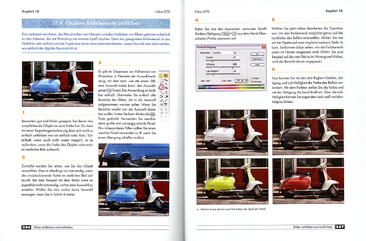
Task: Click the Hilfe button
Action: (257, 65)
